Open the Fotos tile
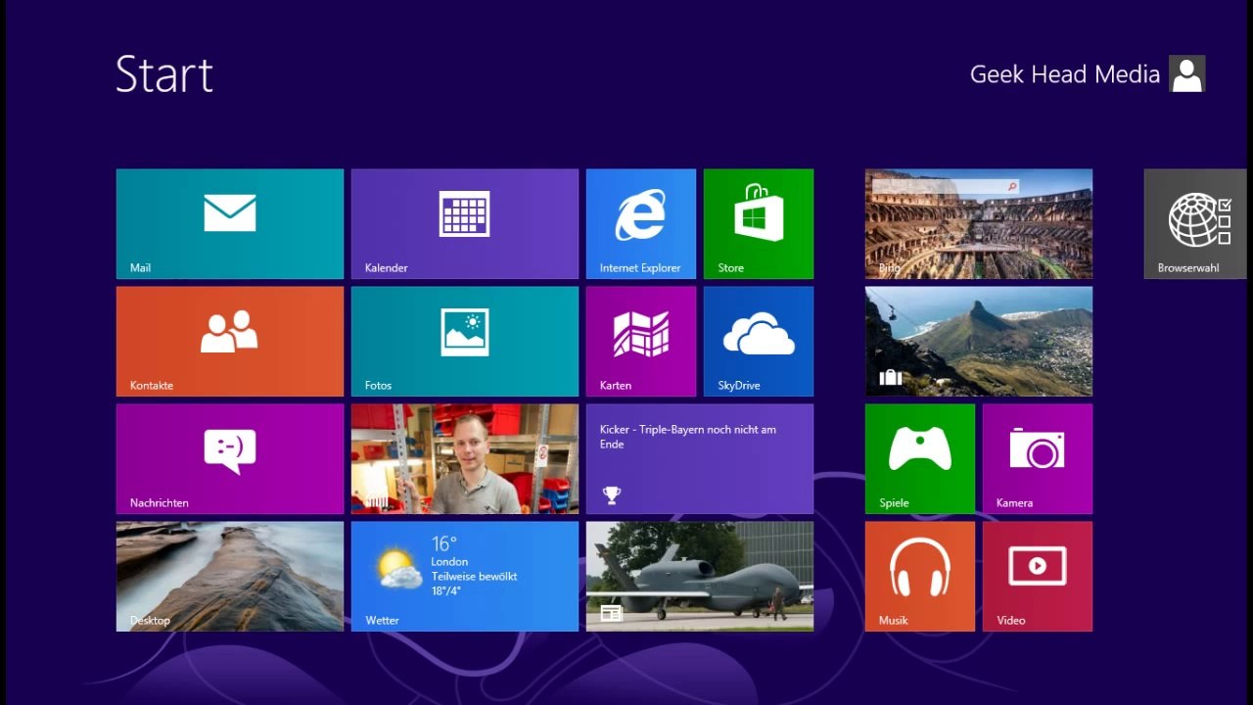 coord(465,342)
